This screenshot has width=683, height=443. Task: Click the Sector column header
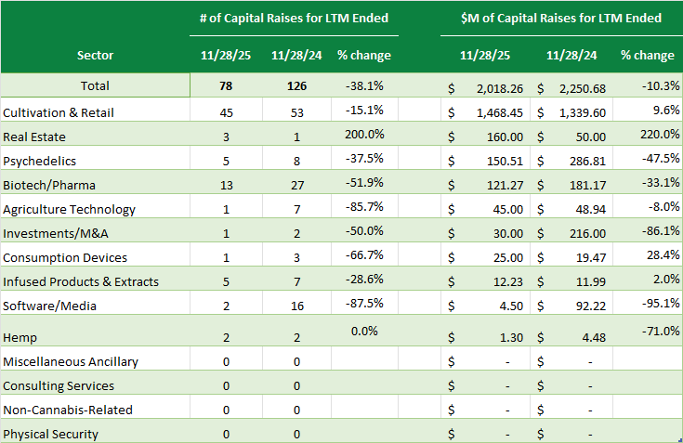[95, 55]
